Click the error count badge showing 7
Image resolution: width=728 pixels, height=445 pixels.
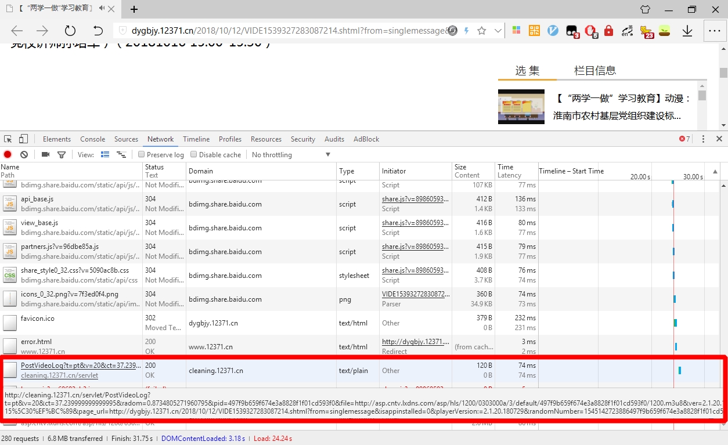pos(685,139)
